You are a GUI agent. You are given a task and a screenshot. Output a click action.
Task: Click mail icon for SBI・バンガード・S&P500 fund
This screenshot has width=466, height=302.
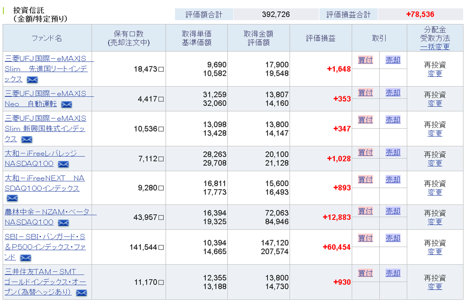(26, 258)
